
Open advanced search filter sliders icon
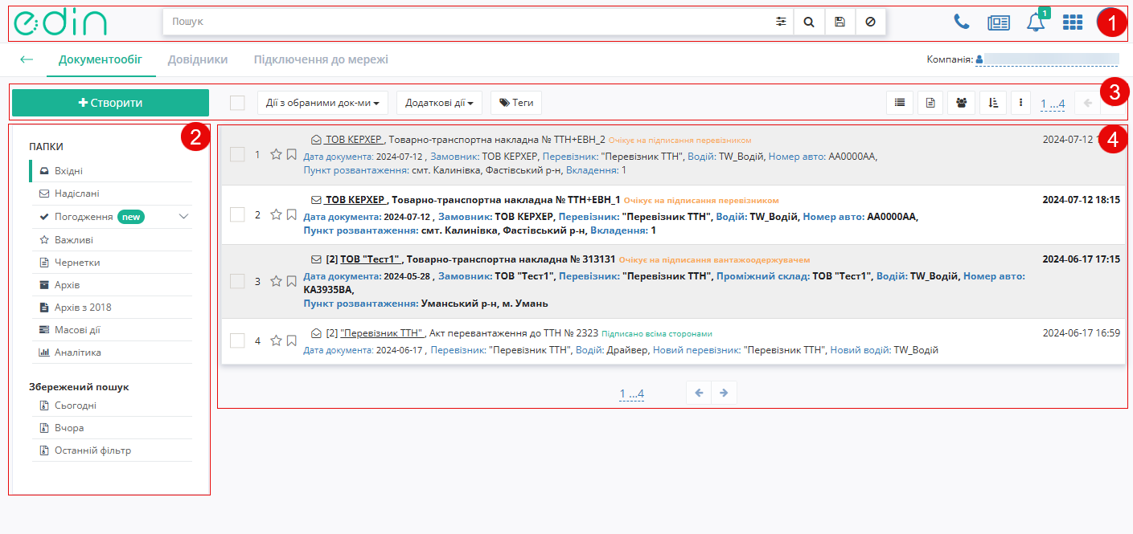[780, 22]
